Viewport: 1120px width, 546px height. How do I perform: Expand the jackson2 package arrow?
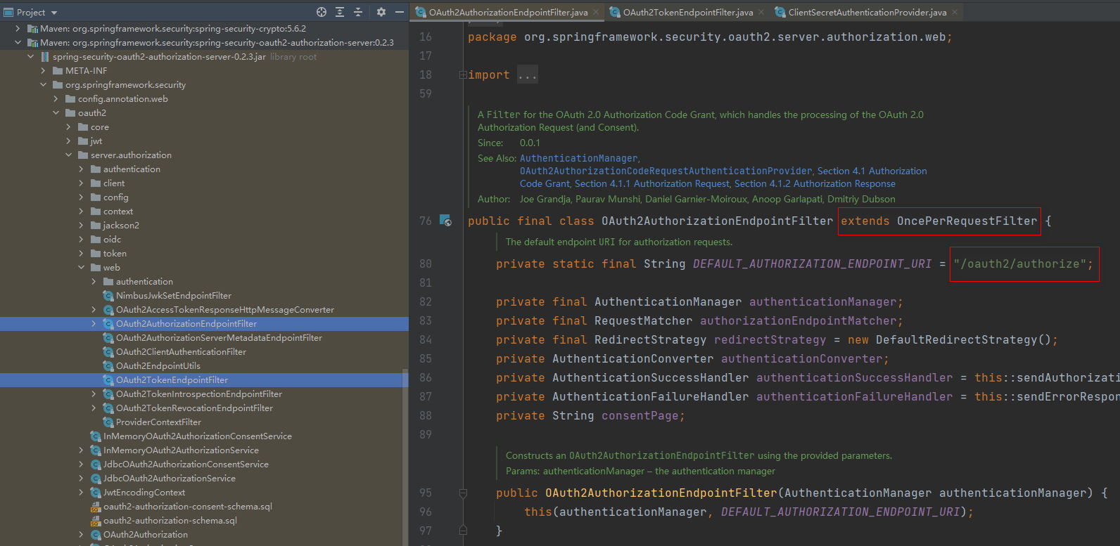coord(81,226)
